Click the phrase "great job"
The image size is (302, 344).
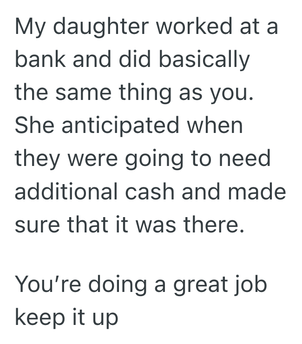(x=219, y=284)
